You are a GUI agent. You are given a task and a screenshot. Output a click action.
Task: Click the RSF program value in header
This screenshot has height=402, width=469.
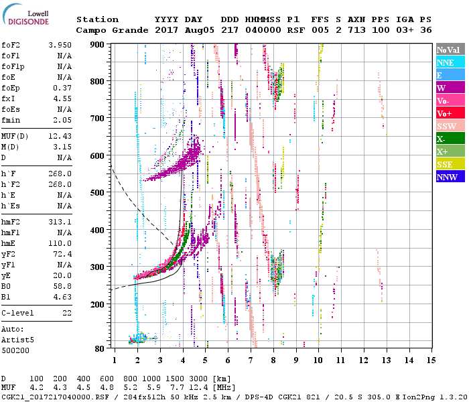pyautogui.click(x=296, y=30)
